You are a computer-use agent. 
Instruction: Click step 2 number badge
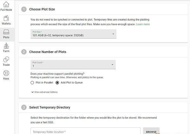(24, 52)
